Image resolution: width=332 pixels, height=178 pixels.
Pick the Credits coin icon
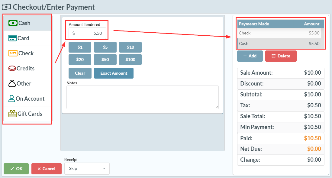[12, 68]
